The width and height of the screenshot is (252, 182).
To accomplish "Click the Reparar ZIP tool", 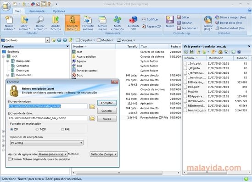I will point(151,26).
